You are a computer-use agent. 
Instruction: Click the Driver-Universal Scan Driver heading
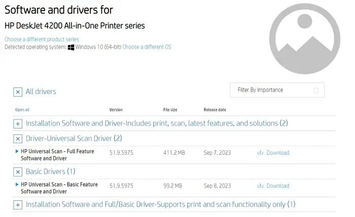click(74, 138)
